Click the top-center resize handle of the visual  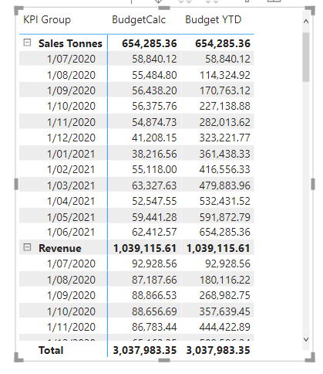pyautogui.click(x=164, y=8)
